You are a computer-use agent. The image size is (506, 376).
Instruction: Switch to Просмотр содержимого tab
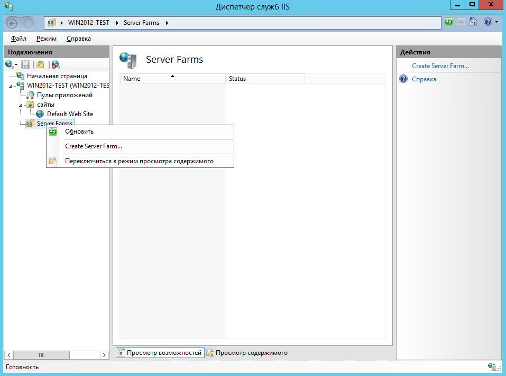tap(246, 353)
